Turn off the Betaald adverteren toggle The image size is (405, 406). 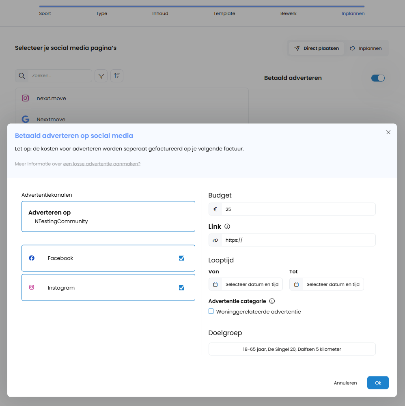pyautogui.click(x=378, y=78)
